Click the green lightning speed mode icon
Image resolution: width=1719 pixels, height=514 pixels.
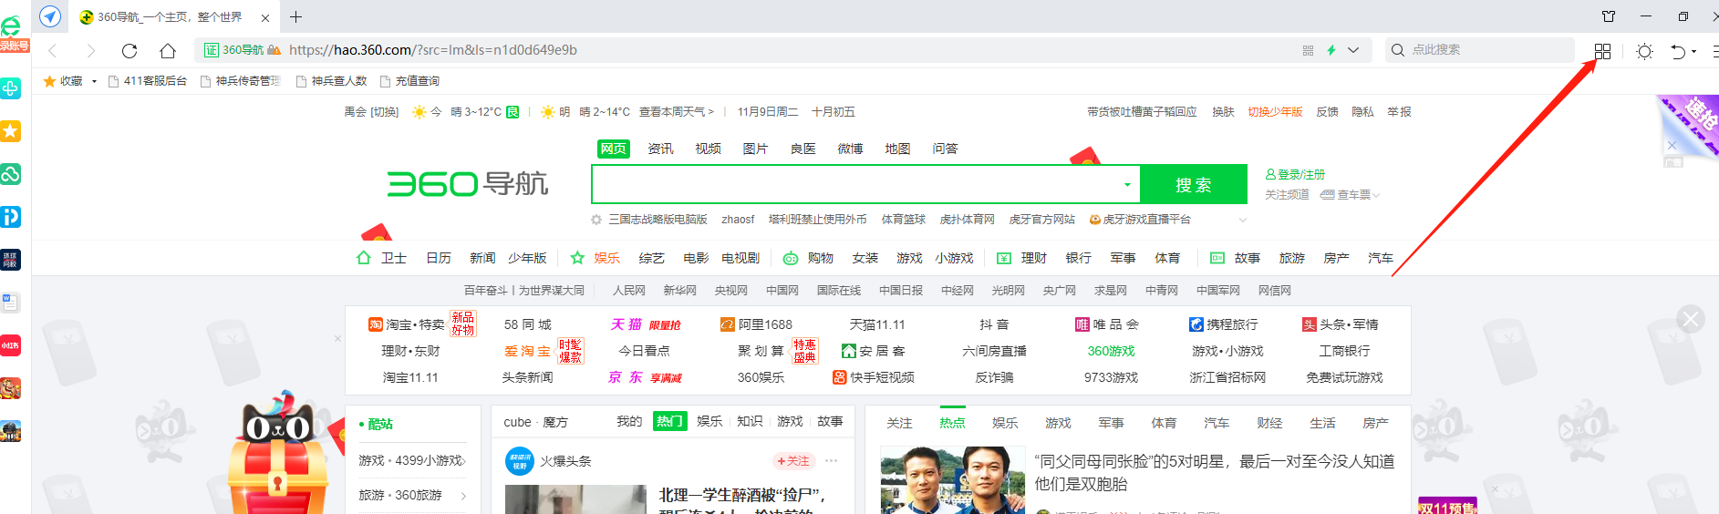pyautogui.click(x=1331, y=50)
